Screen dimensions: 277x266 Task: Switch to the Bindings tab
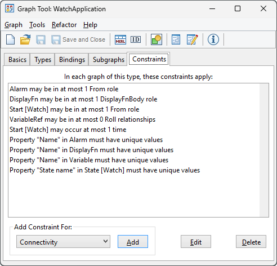click(72, 60)
